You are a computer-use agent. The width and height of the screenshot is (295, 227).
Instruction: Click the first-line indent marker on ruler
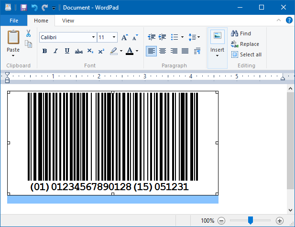click(7, 74)
